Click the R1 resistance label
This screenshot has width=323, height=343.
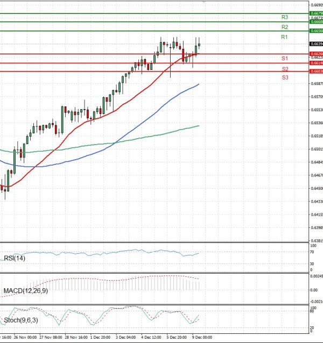(x=284, y=37)
